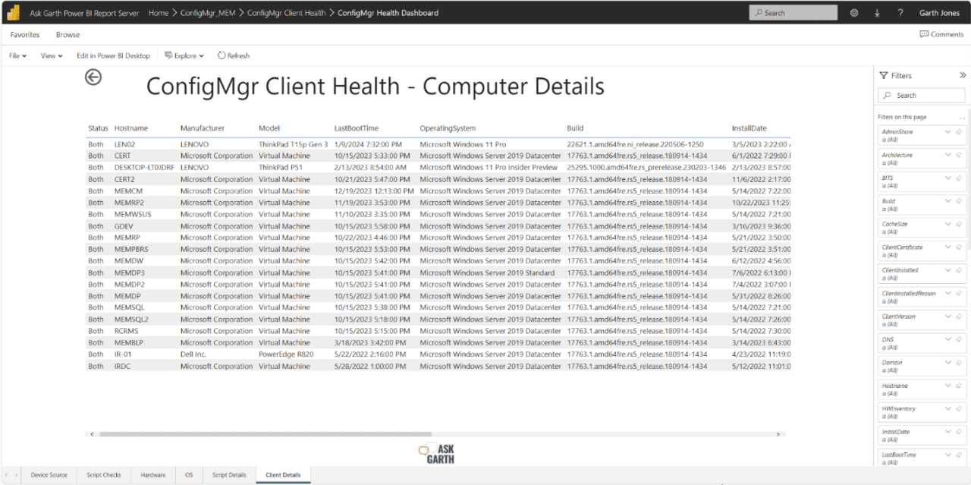Clear the Build filter eraser icon
This screenshot has height=485, width=971.
pyautogui.click(x=959, y=201)
